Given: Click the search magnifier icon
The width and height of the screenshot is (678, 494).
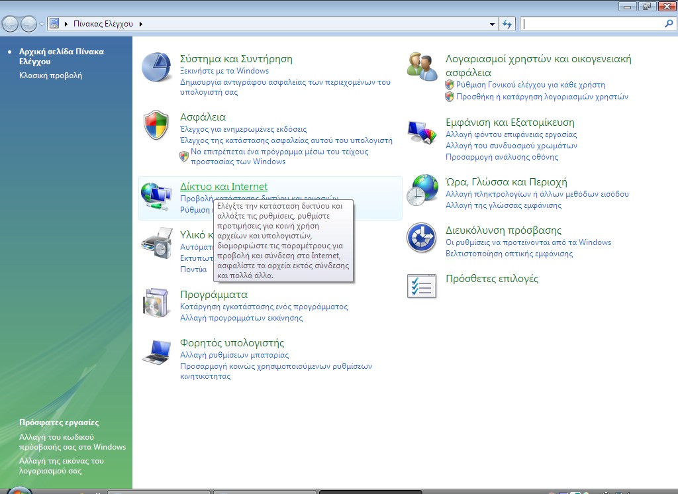Looking at the screenshot, I should (x=669, y=24).
